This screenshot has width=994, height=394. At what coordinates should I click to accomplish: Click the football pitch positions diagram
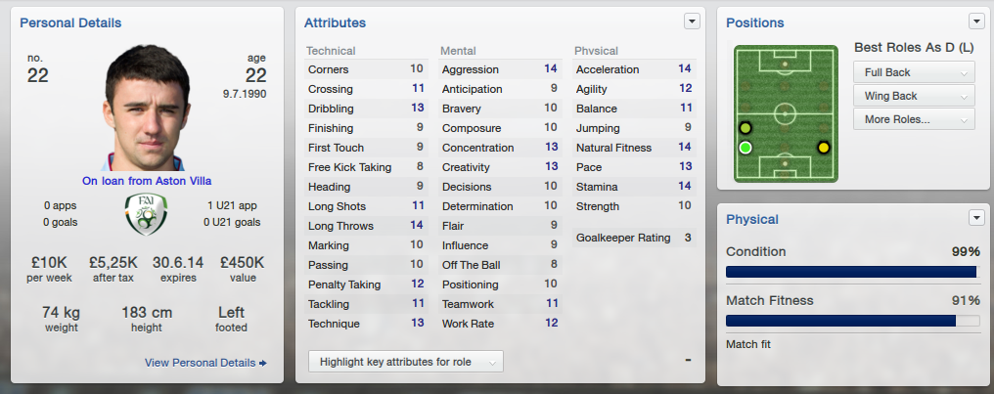point(785,112)
